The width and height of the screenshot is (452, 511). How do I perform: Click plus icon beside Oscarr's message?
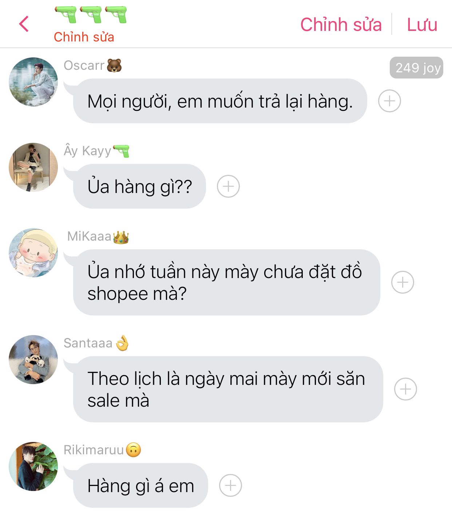pos(389,101)
